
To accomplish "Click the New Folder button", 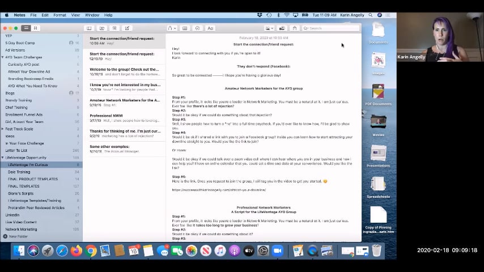I will tap(15, 236).
